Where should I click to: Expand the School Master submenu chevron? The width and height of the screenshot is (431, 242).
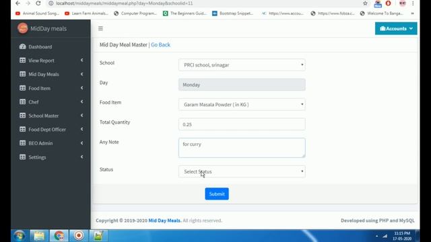coord(82,115)
